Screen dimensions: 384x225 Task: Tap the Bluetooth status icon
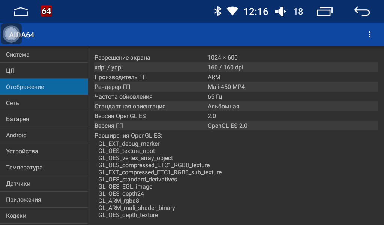[x=217, y=12]
